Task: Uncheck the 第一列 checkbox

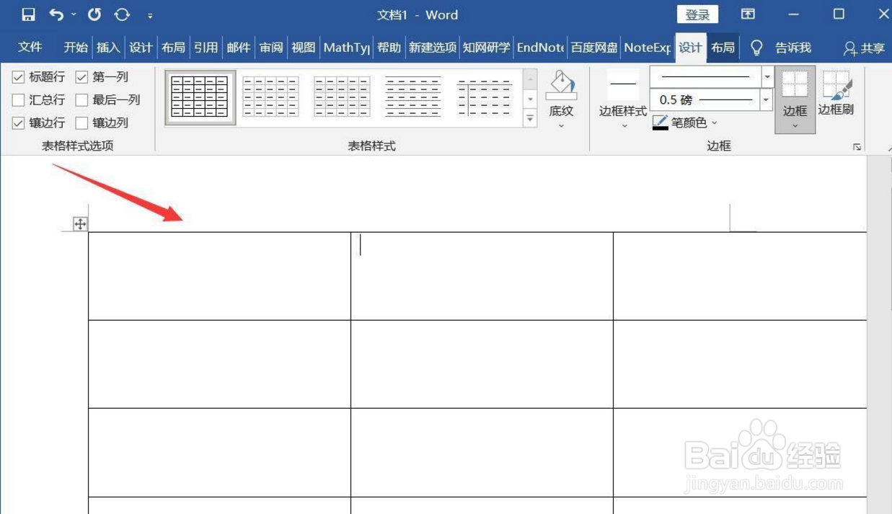Action: (x=81, y=76)
